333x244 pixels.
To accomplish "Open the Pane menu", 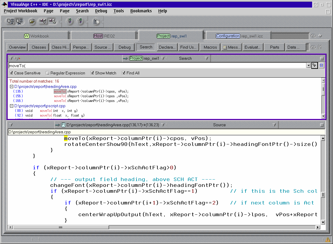I will pyautogui.click(x=65, y=11).
